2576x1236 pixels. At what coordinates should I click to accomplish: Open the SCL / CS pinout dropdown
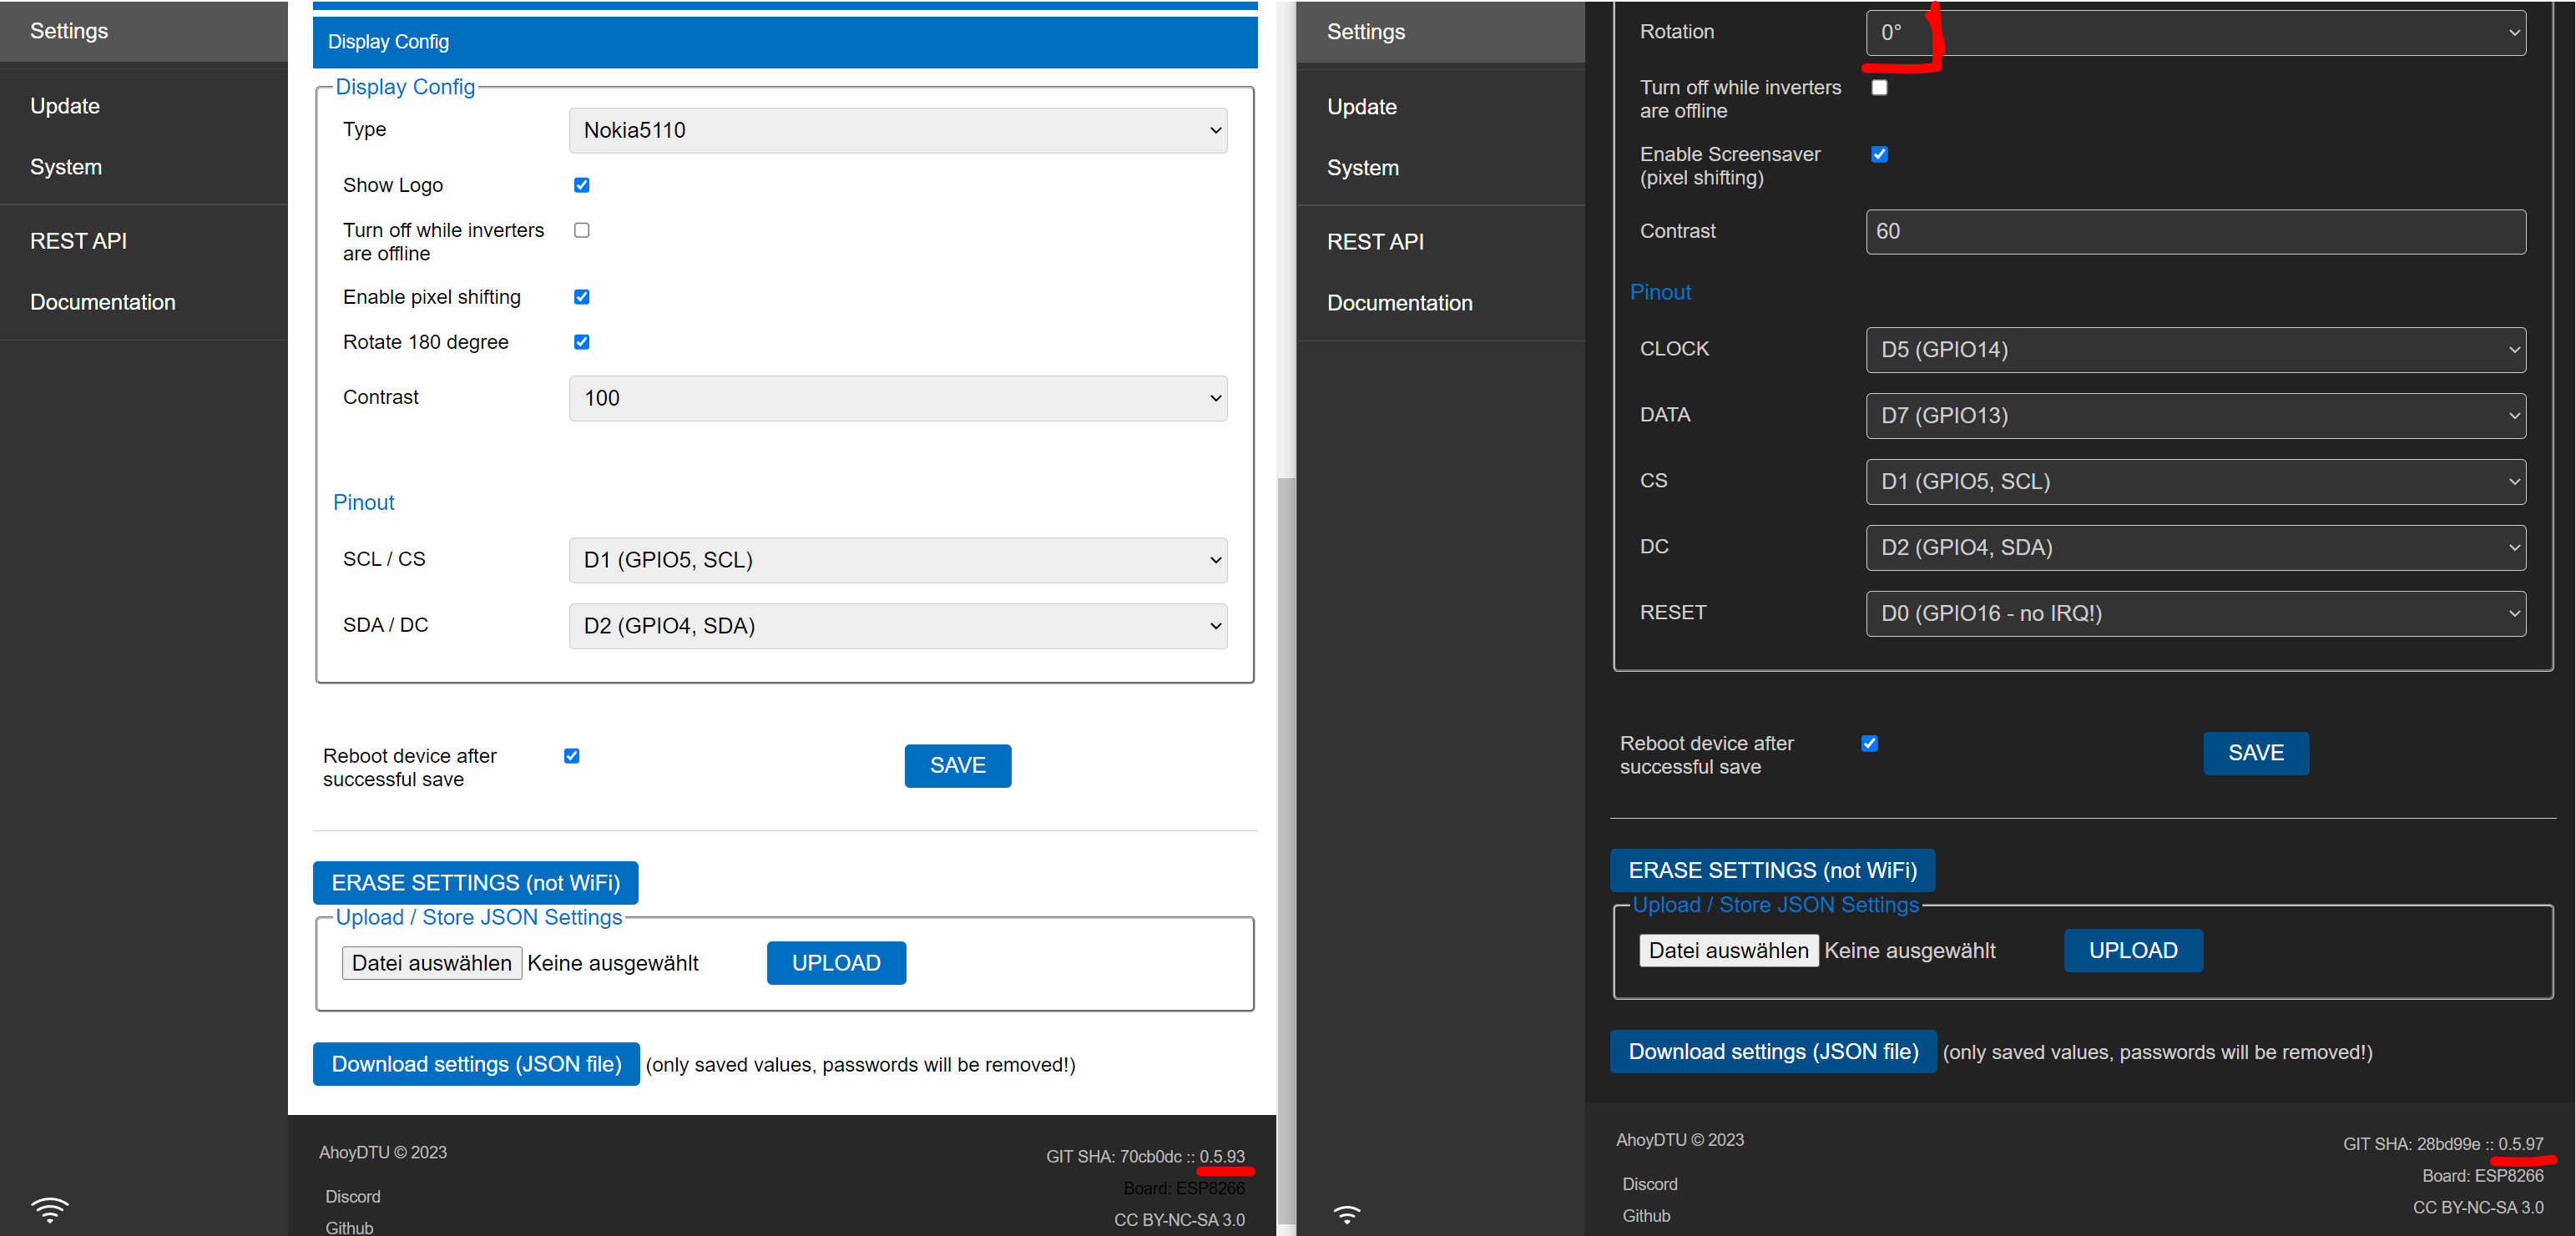tap(897, 560)
